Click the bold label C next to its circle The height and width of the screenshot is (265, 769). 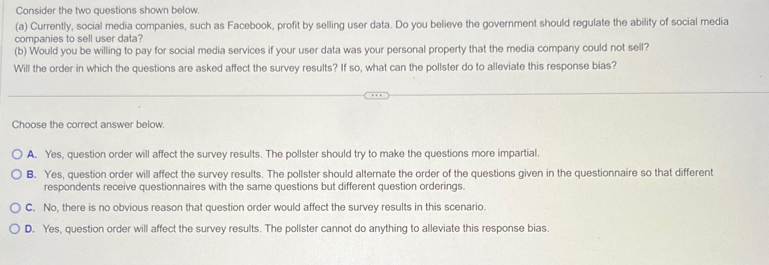point(30,208)
